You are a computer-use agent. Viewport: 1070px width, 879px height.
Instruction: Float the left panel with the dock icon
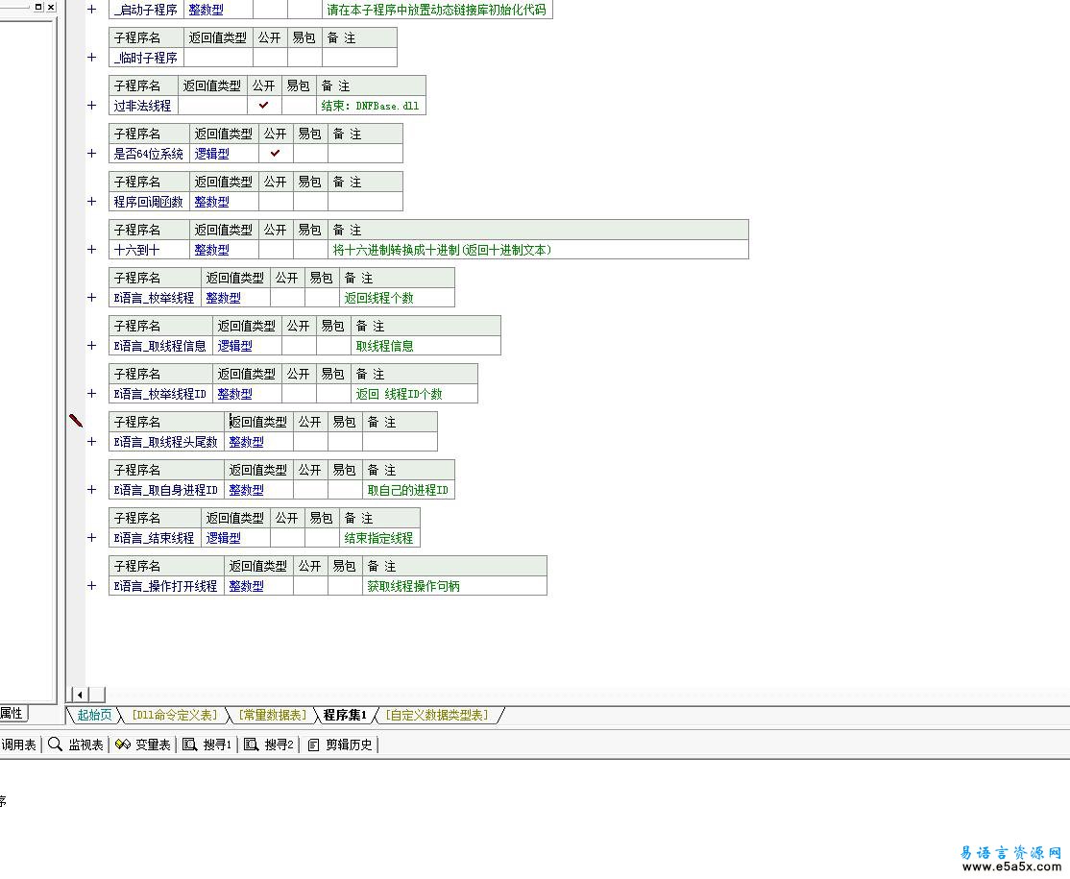coord(38,7)
